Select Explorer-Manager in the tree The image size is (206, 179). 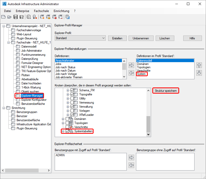click(x=32, y=96)
